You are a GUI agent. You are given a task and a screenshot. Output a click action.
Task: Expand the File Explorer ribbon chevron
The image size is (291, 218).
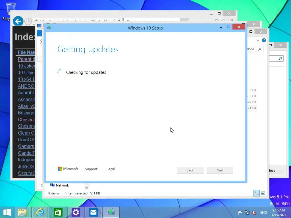pos(257,40)
